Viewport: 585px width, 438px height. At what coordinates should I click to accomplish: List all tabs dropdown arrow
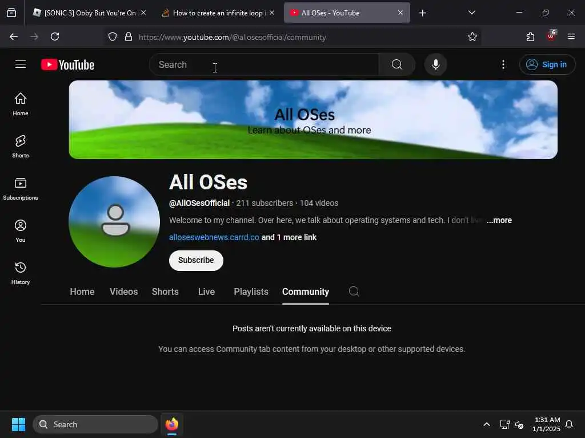pyautogui.click(x=471, y=13)
